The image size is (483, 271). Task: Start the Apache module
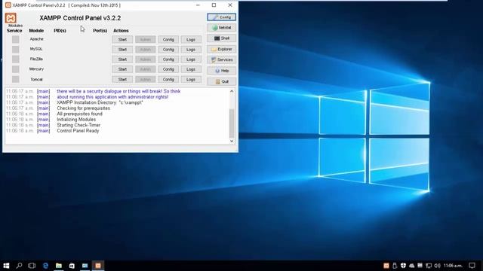tap(122, 40)
